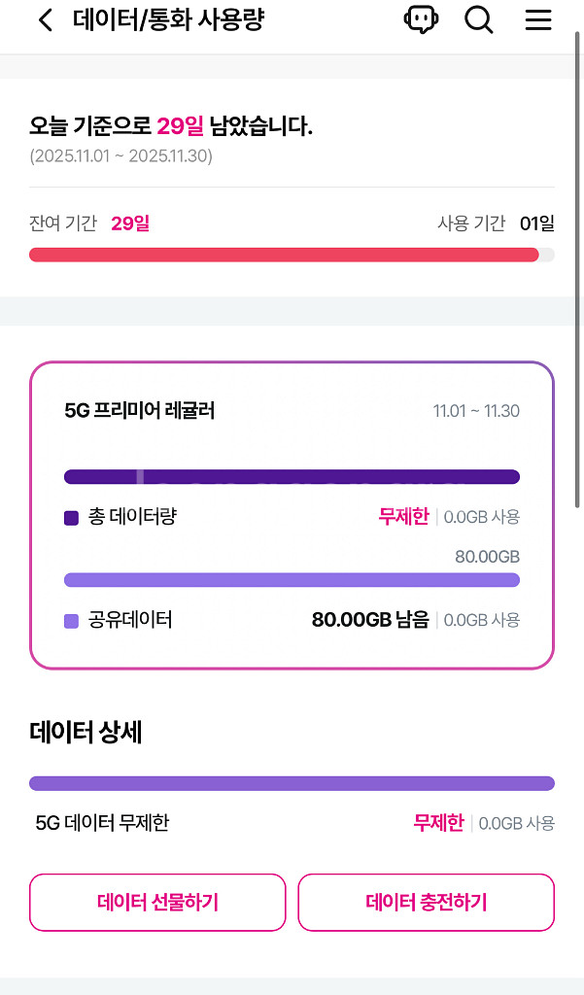Image resolution: width=584 pixels, height=995 pixels.
Task: Click the 잔여 기간 29일 text
Action: (90, 223)
